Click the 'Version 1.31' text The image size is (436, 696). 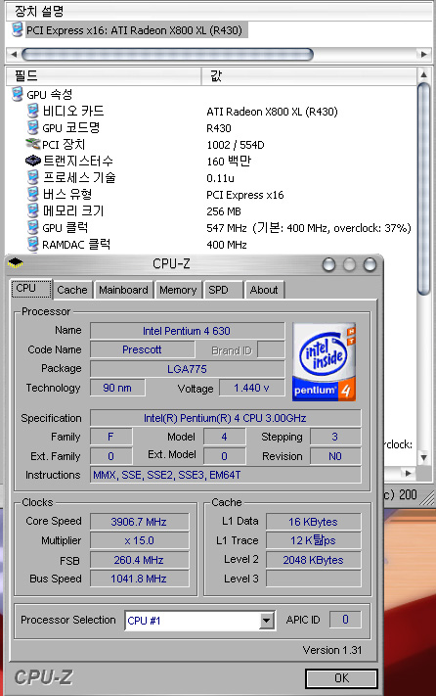[332, 650]
